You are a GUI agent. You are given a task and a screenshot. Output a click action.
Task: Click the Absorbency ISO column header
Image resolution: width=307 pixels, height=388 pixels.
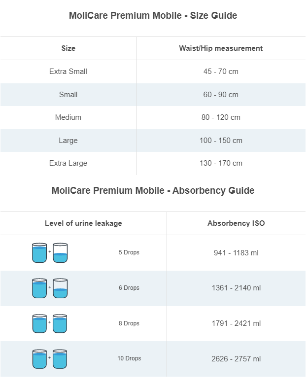click(236, 223)
